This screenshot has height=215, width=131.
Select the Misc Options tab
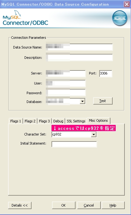[98, 121]
